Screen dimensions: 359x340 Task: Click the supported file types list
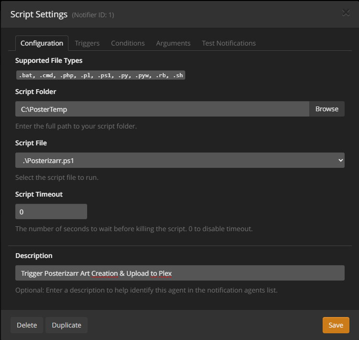(100, 75)
